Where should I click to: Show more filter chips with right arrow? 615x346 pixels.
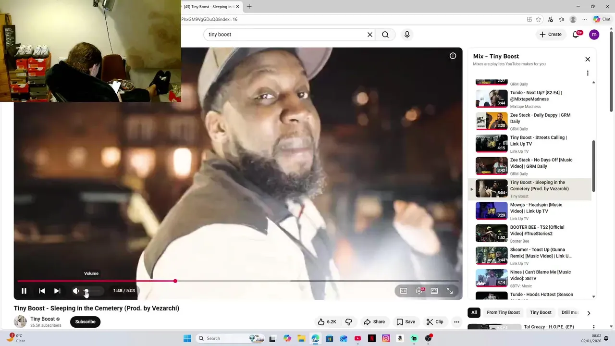click(x=589, y=313)
